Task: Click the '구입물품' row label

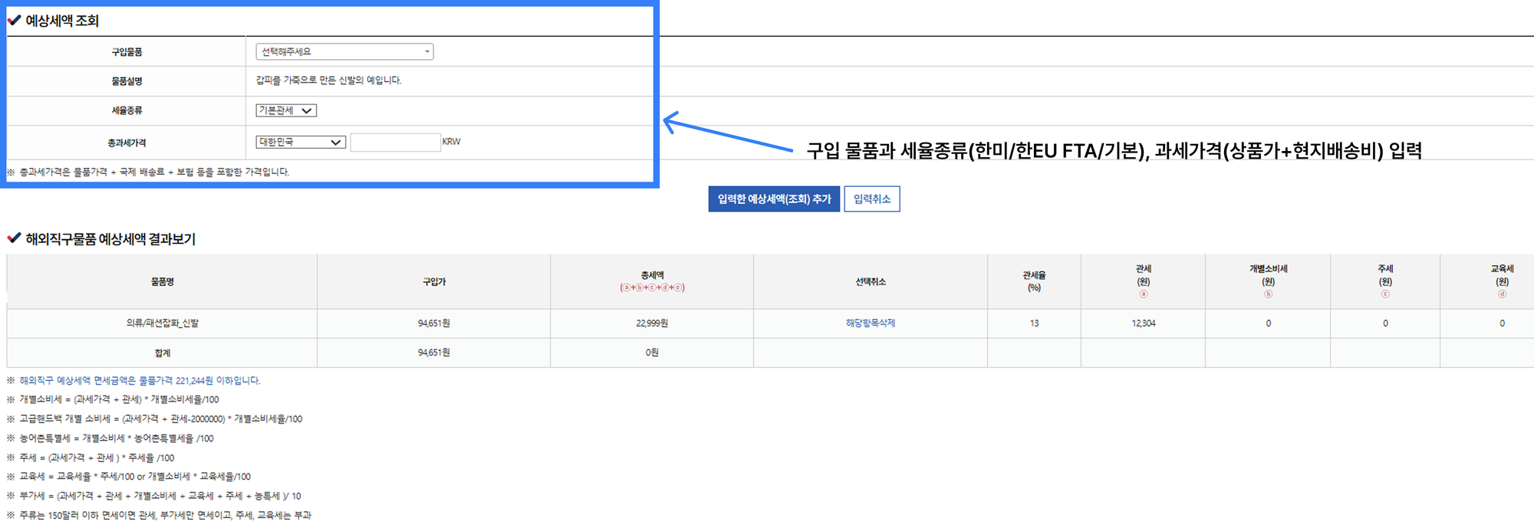Action: (127, 52)
